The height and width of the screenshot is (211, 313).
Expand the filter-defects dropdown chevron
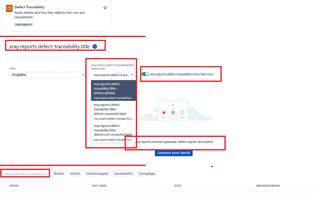(133, 75)
